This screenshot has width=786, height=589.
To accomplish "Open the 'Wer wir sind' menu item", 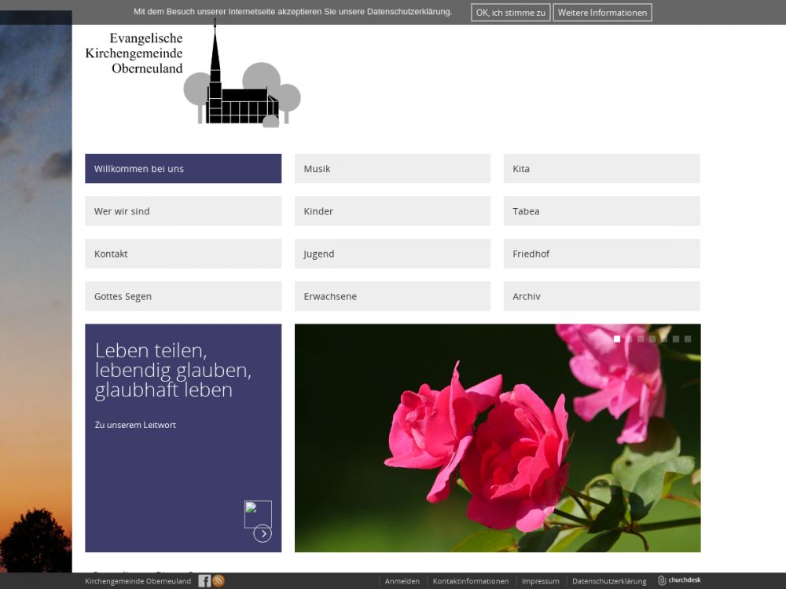I will [183, 211].
